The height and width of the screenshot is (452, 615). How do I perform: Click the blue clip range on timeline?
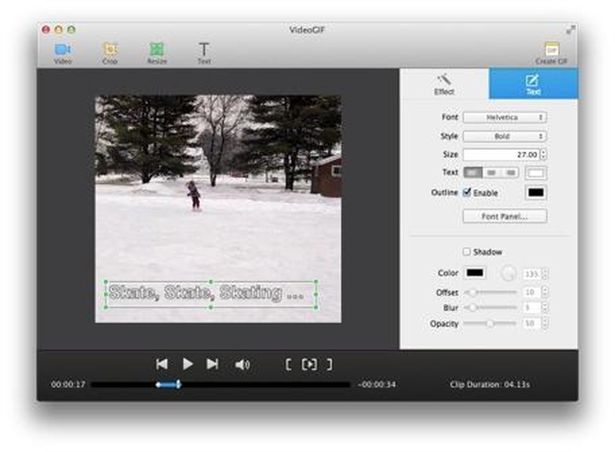(x=168, y=384)
